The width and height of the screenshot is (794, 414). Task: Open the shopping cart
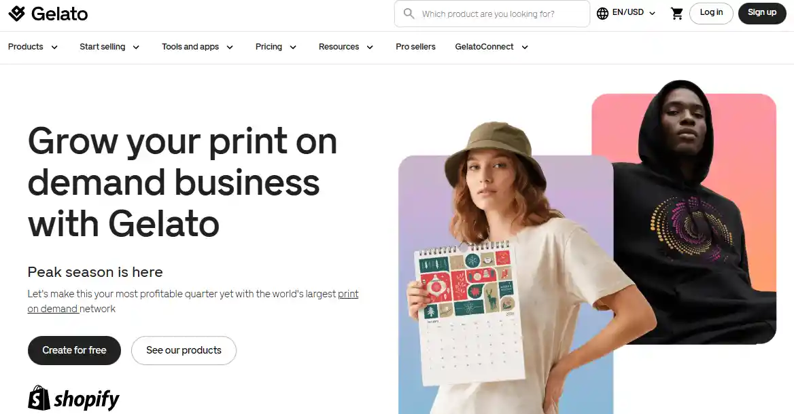coord(676,12)
